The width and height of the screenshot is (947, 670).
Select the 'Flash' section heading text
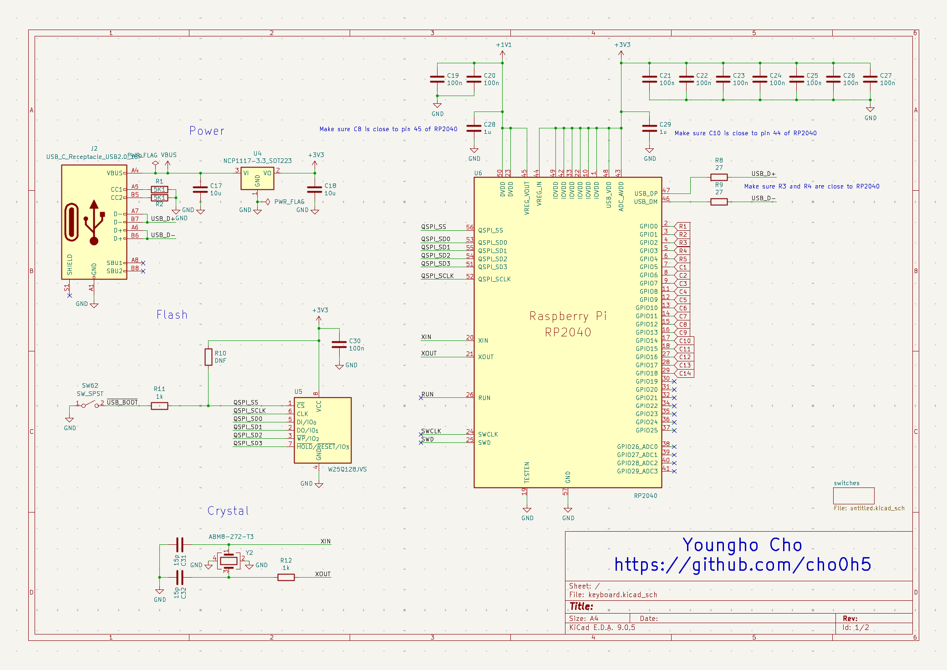[x=172, y=315]
